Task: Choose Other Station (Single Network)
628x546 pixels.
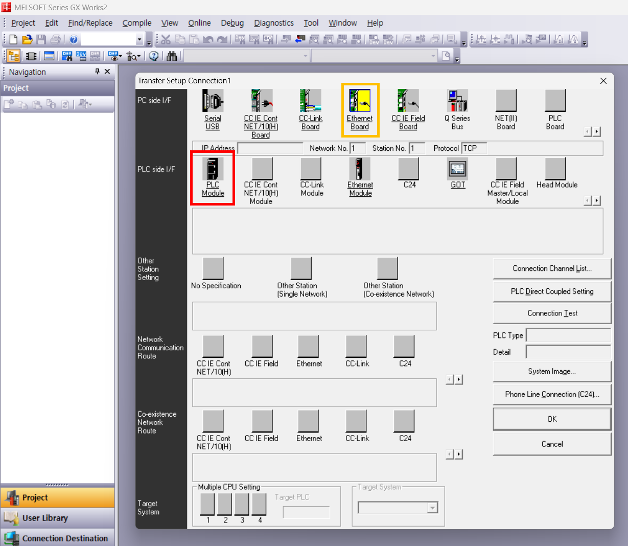Action: (x=301, y=268)
